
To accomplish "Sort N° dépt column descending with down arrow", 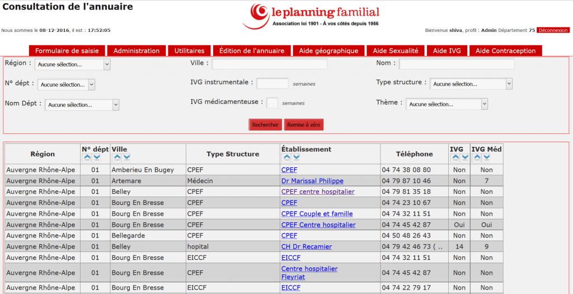I will [x=96, y=158].
